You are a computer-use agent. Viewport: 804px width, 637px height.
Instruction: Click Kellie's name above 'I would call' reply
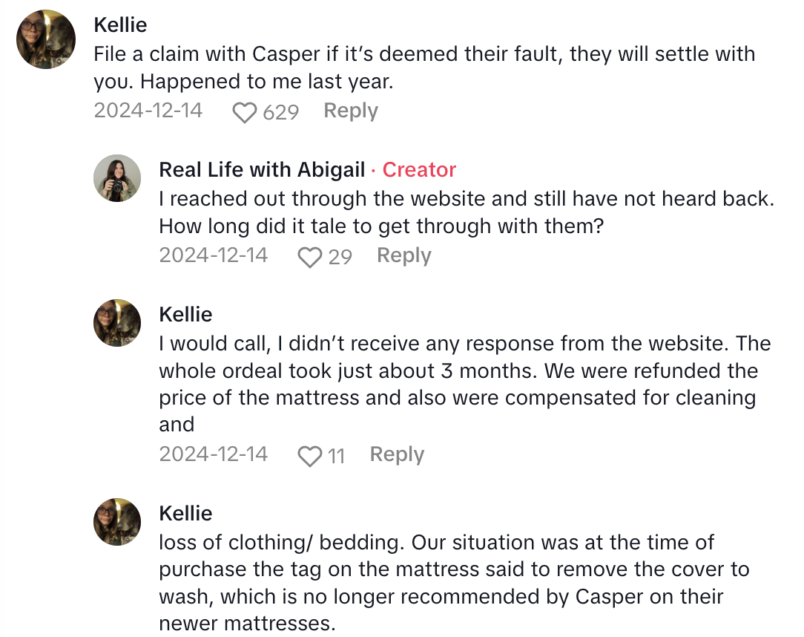185,314
